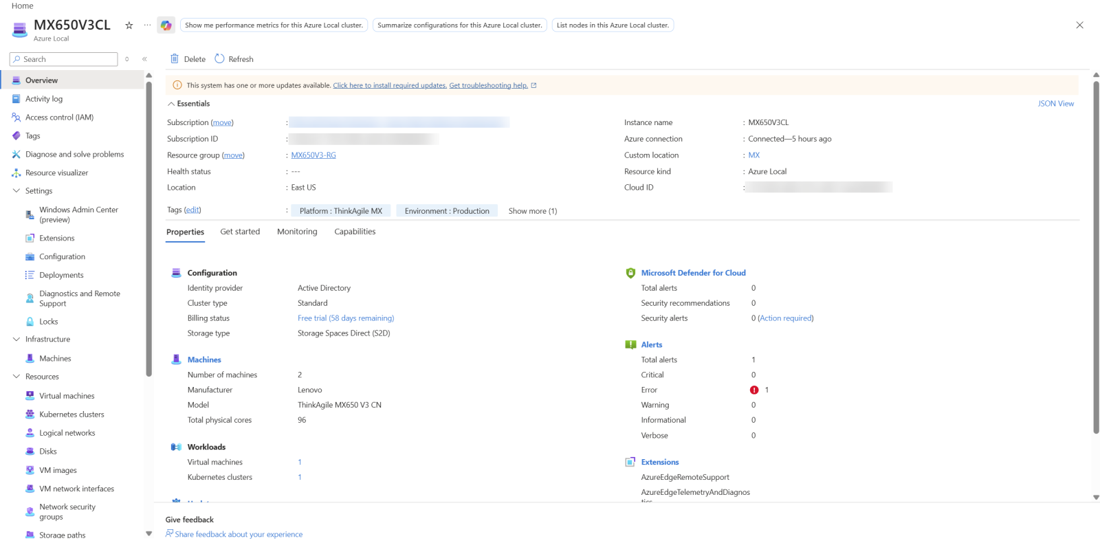
Task: Click Share feedback about your experience link
Action: pyautogui.click(x=239, y=534)
